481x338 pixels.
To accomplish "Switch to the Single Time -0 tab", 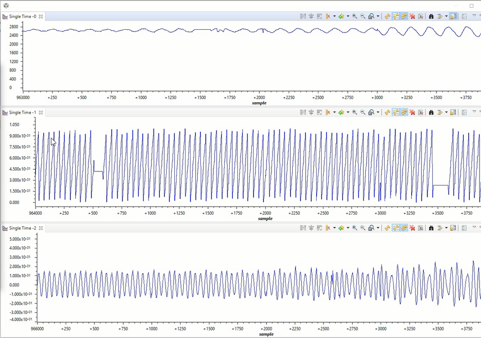I will click(23, 16).
